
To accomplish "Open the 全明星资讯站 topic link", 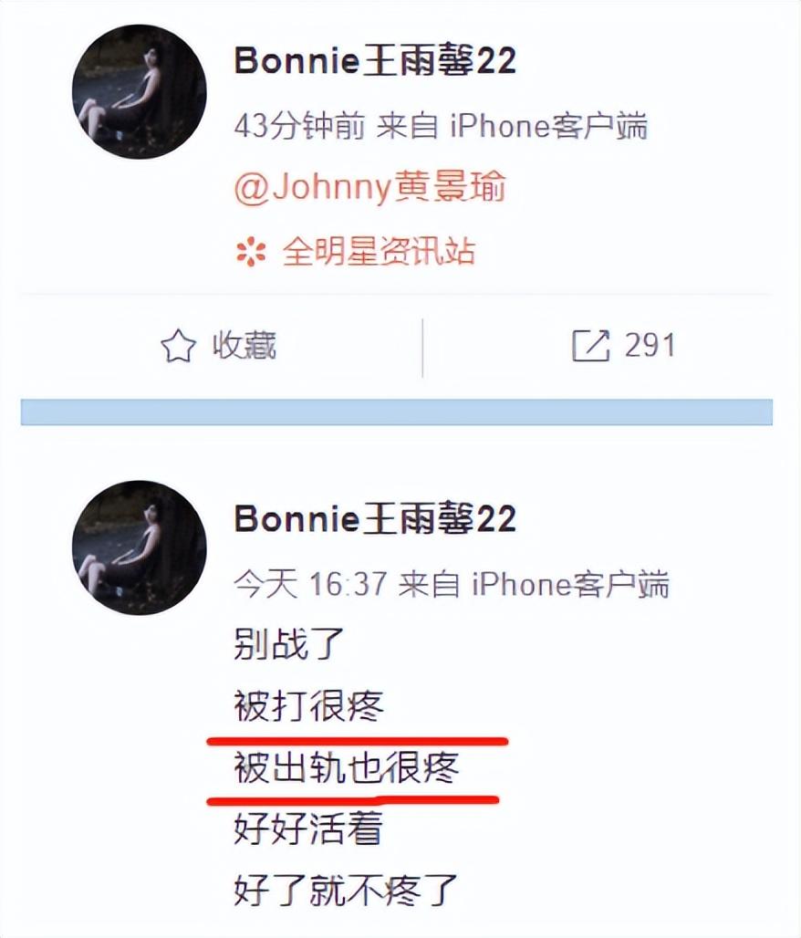I will pos(380,251).
